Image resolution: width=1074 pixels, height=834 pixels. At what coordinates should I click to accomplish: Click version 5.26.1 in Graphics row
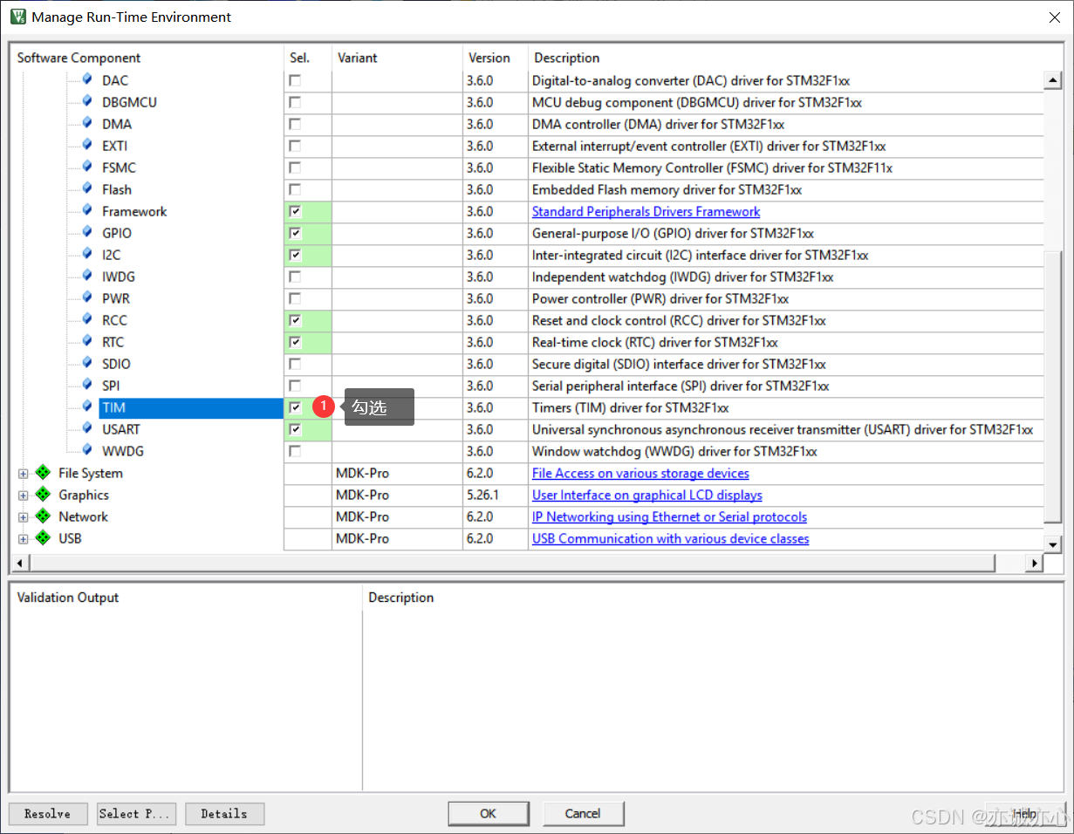point(482,495)
